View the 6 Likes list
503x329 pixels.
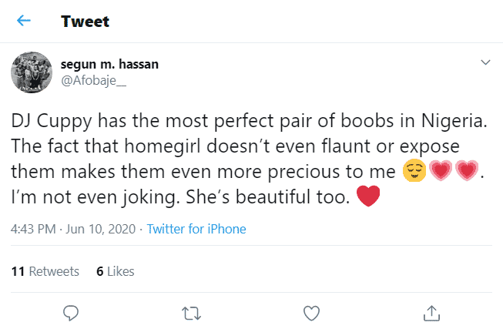(116, 271)
